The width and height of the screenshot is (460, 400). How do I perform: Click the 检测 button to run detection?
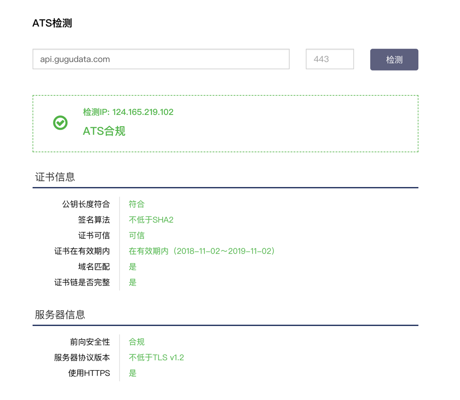click(394, 59)
